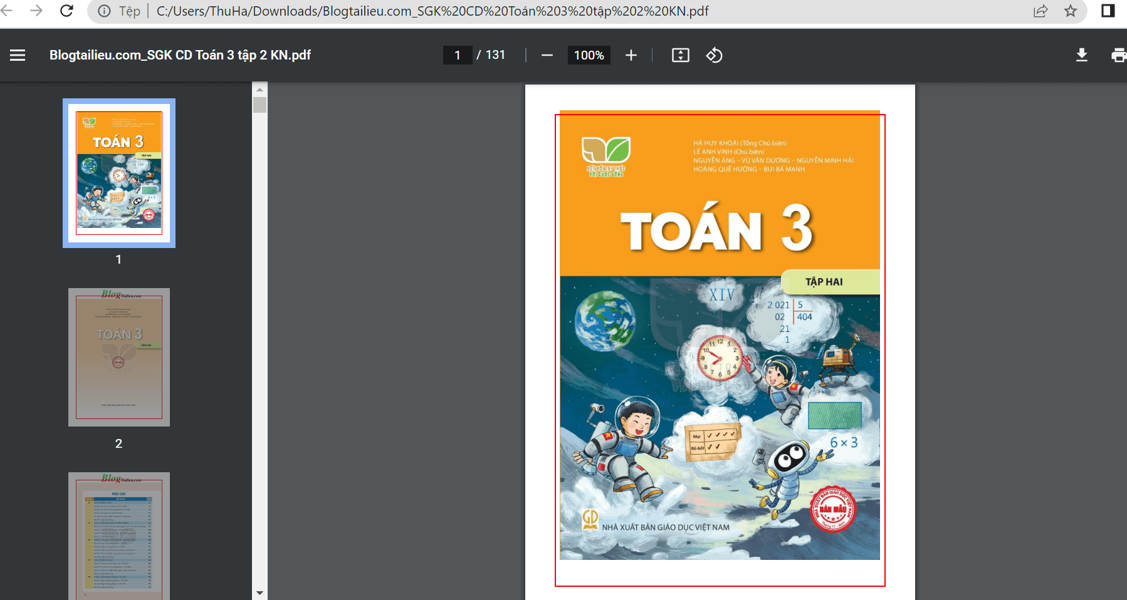
Task: Go forward with the browser forward arrow
Action: click(36, 11)
